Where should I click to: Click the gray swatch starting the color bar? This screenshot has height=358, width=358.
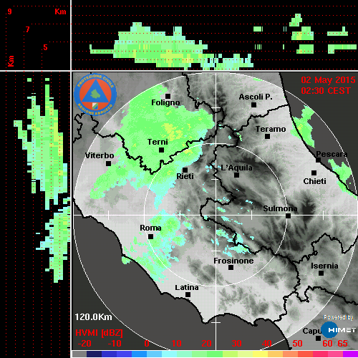point(79,354)
